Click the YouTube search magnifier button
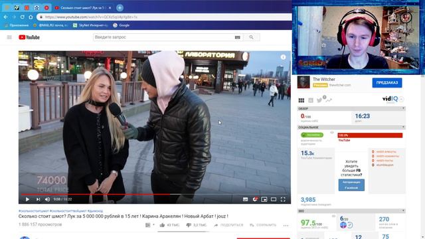This screenshot has height=239, width=425. [251, 37]
